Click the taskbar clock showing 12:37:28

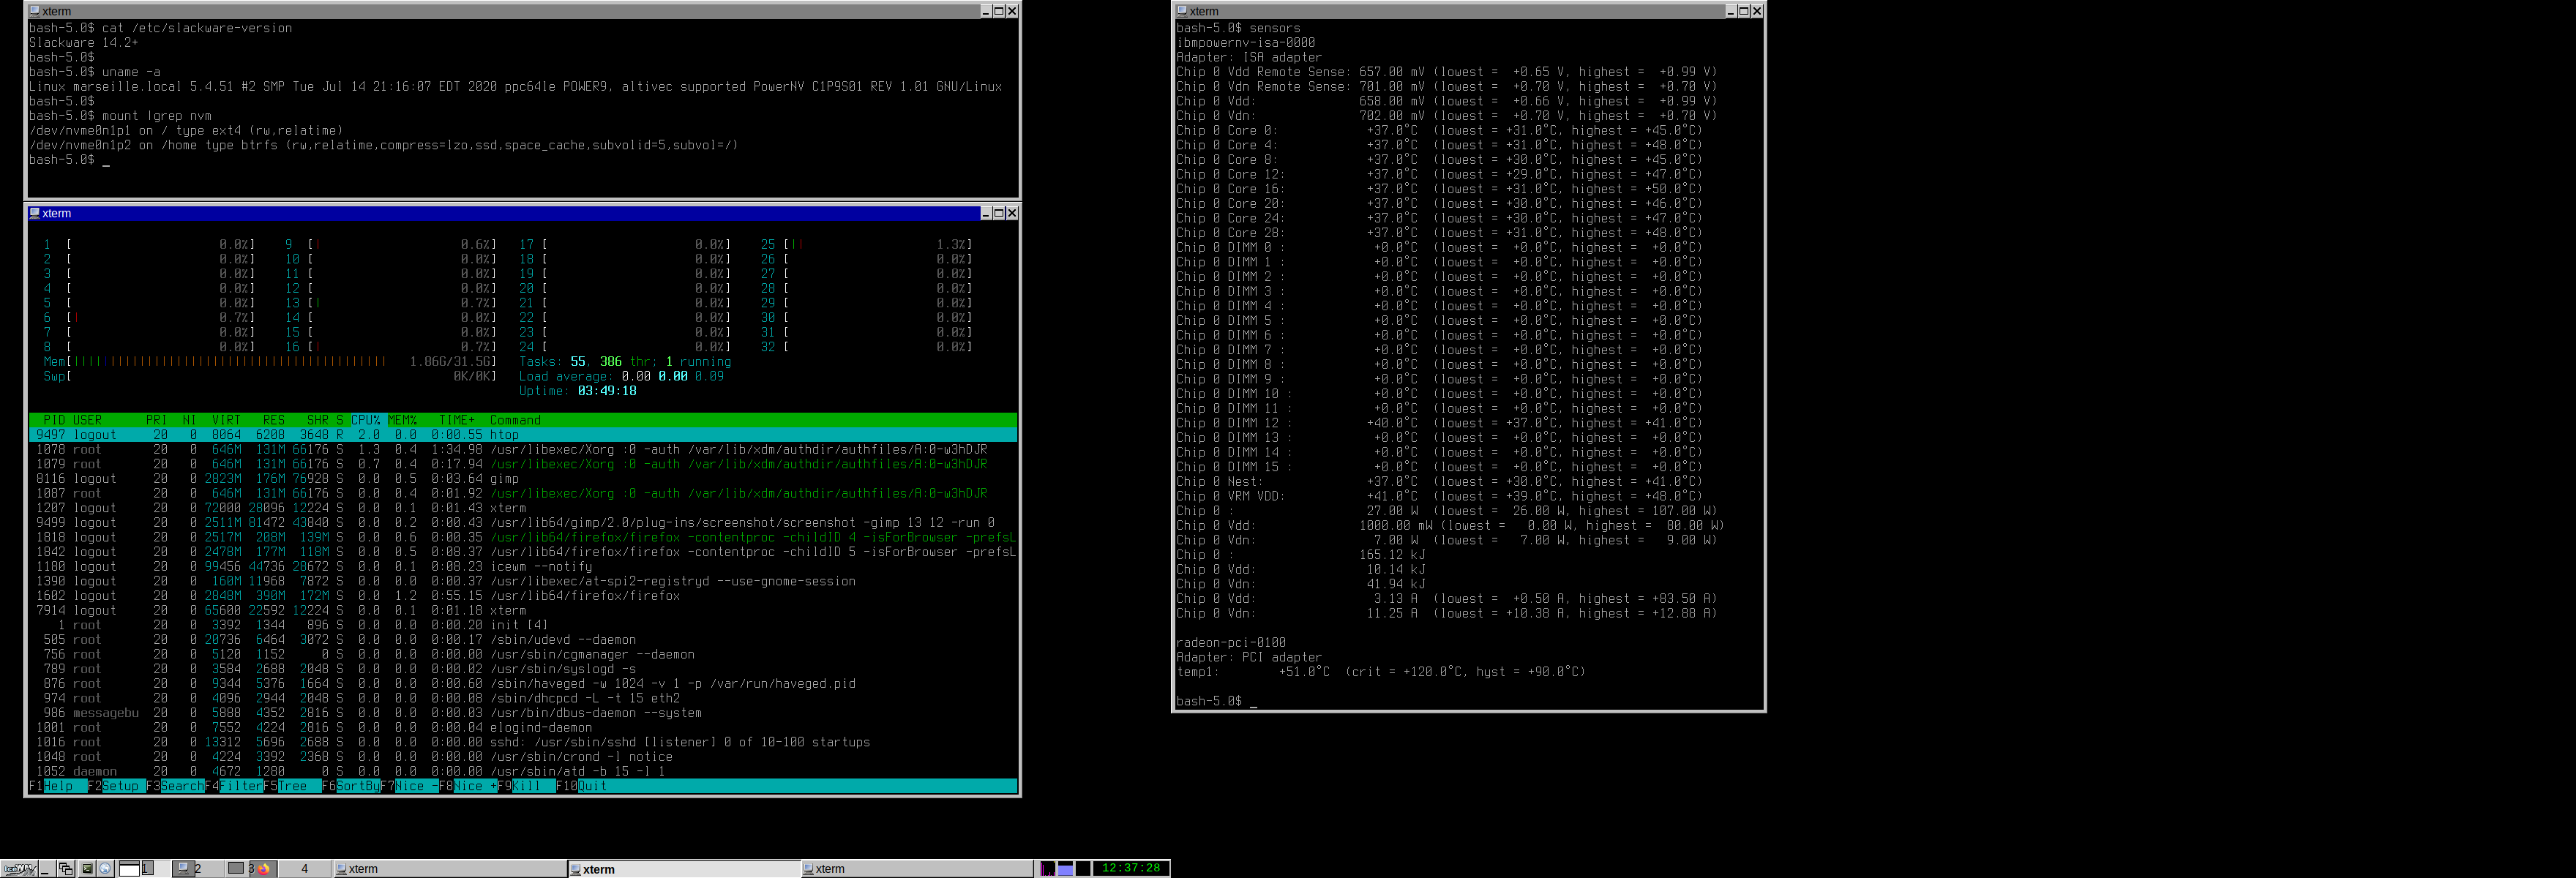pos(1131,868)
